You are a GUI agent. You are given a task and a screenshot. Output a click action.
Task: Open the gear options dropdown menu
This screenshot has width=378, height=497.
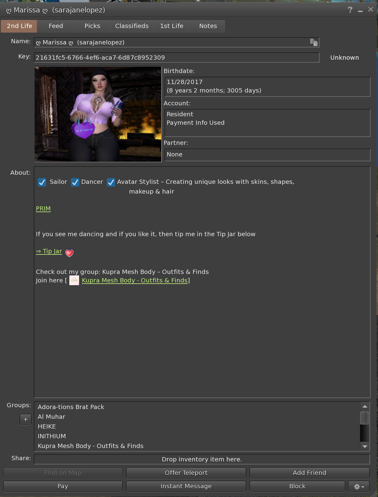pos(359,486)
